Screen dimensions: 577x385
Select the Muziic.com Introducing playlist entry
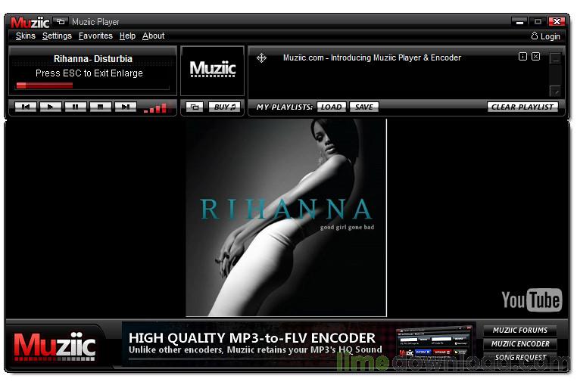[x=372, y=57]
